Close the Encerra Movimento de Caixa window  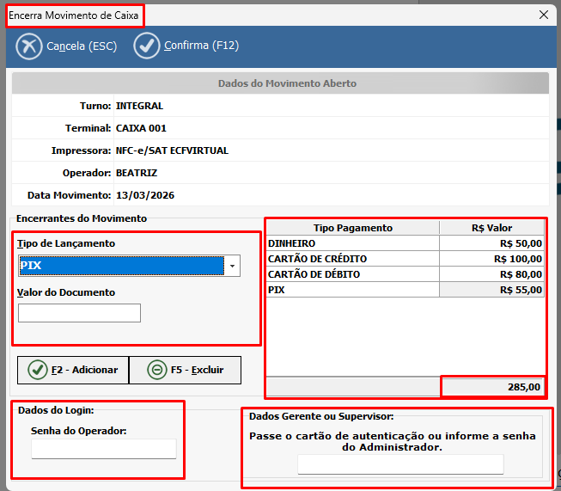click(x=543, y=15)
